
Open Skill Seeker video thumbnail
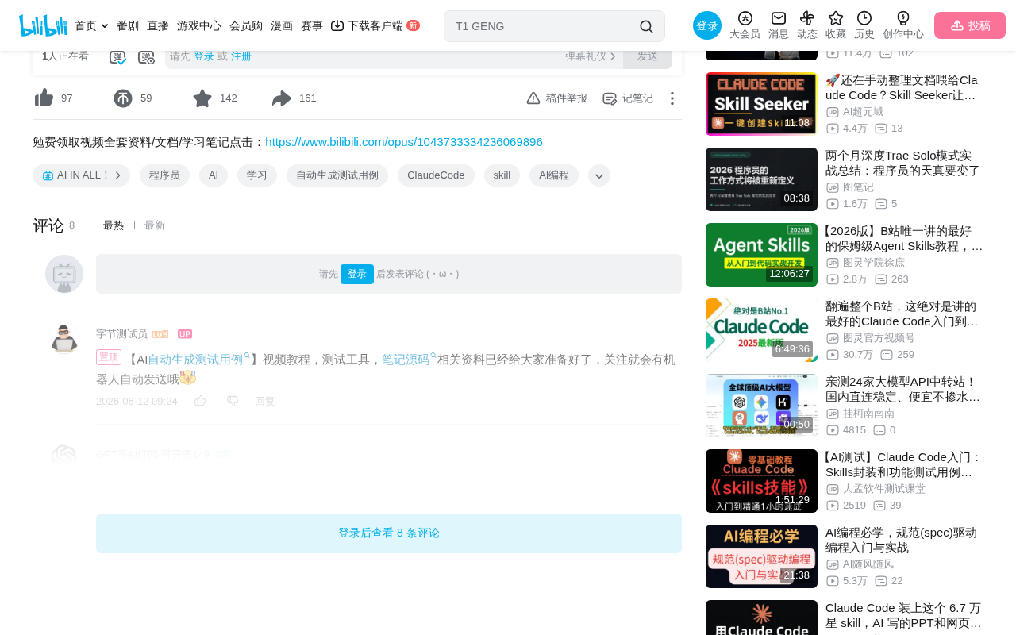coord(761,104)
